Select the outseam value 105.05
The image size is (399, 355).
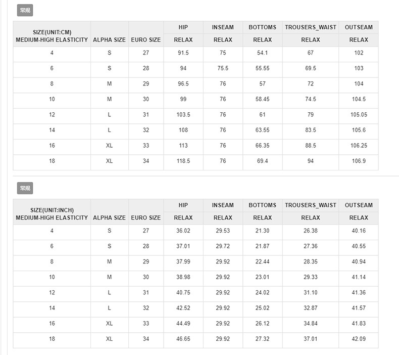click(359, 115)
